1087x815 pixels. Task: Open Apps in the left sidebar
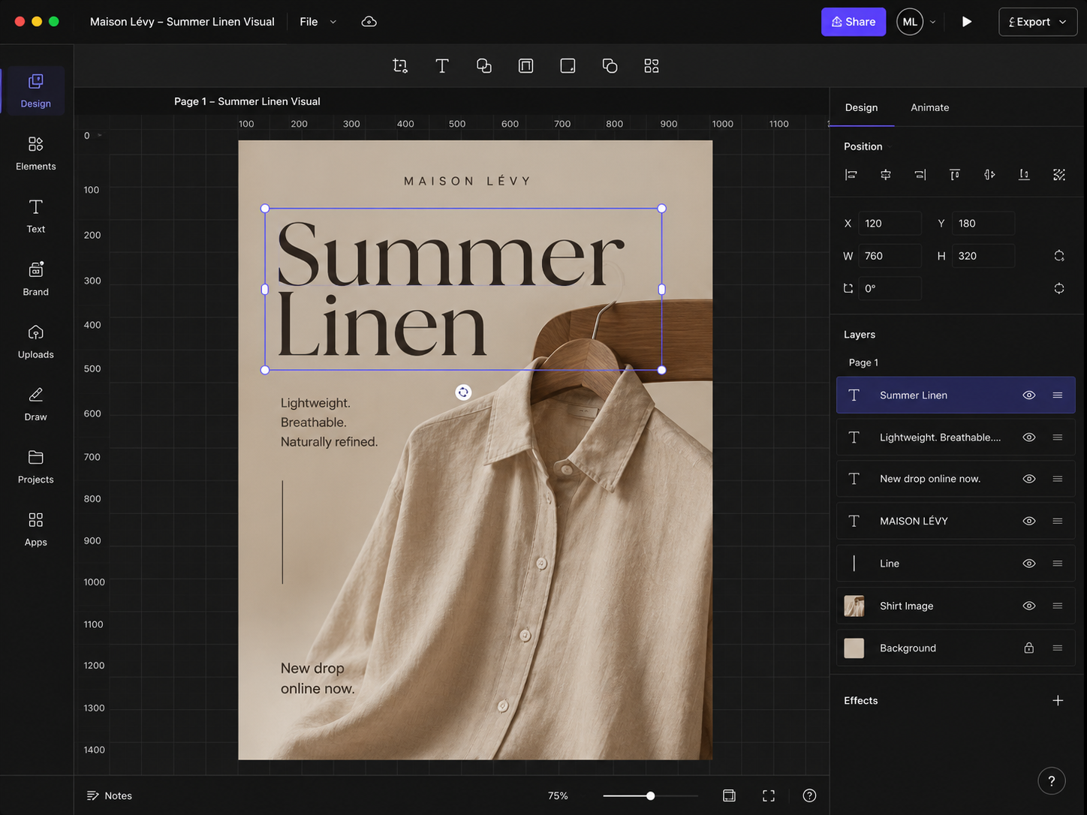[36, 529]
